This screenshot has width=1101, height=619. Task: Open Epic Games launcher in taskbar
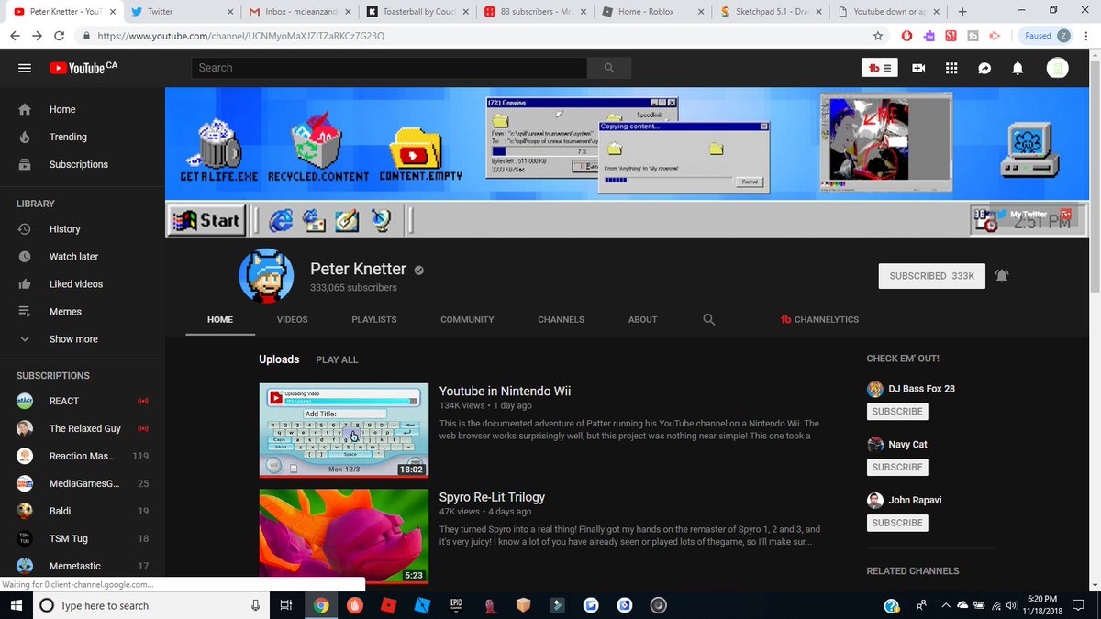455,605
